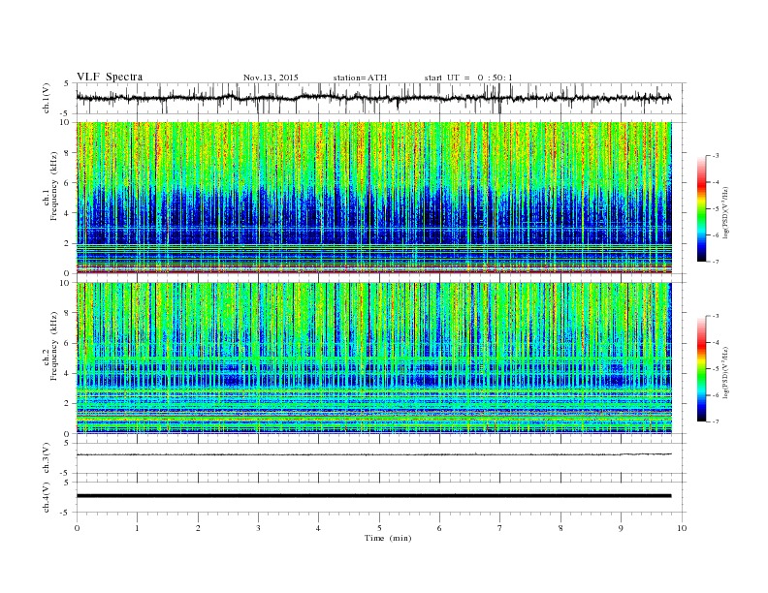
Task: Select the "Nov.13, 2015" date text
Action: click(x=271, y=78)
